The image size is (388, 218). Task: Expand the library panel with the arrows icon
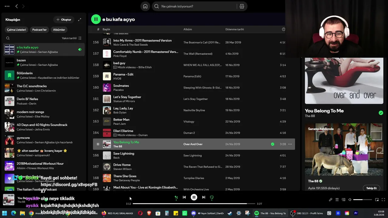pyautogui.click(x=79, y=20)
